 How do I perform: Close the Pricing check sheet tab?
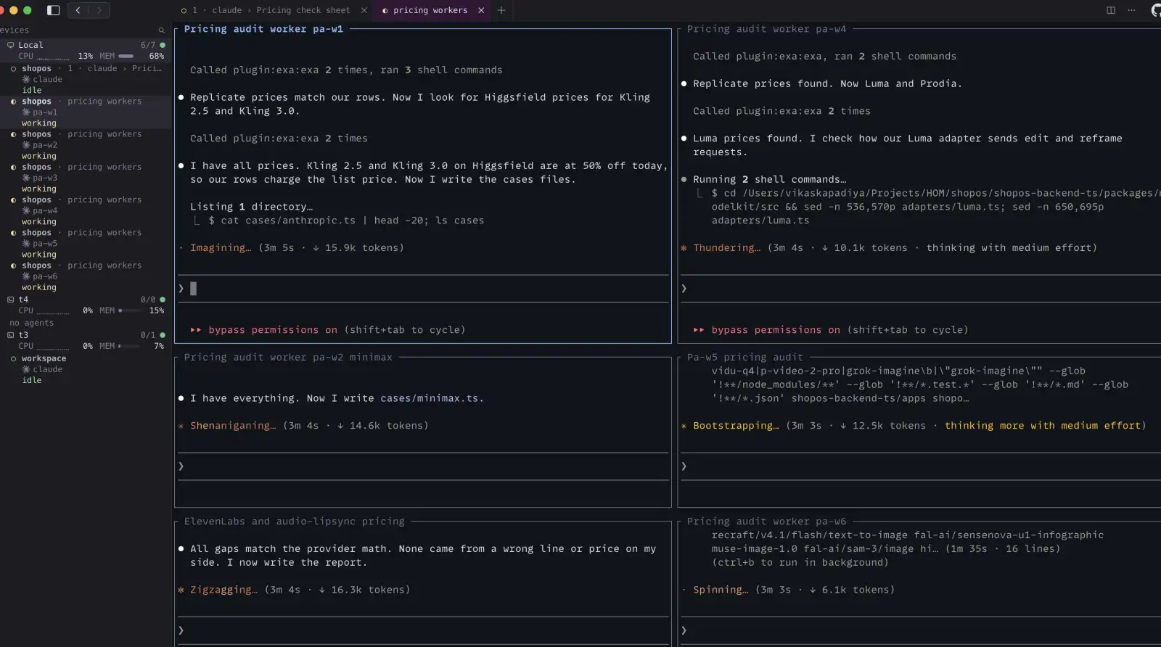(x=364, y=10)
